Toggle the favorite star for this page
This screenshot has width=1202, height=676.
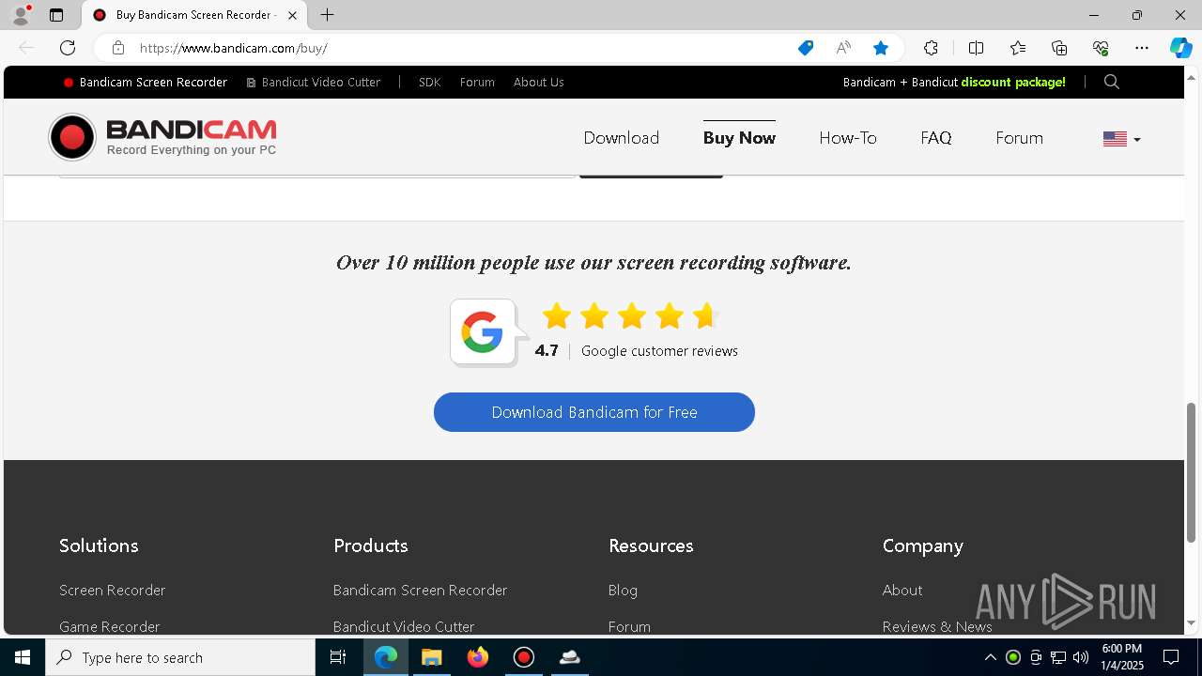pos(881,48)
